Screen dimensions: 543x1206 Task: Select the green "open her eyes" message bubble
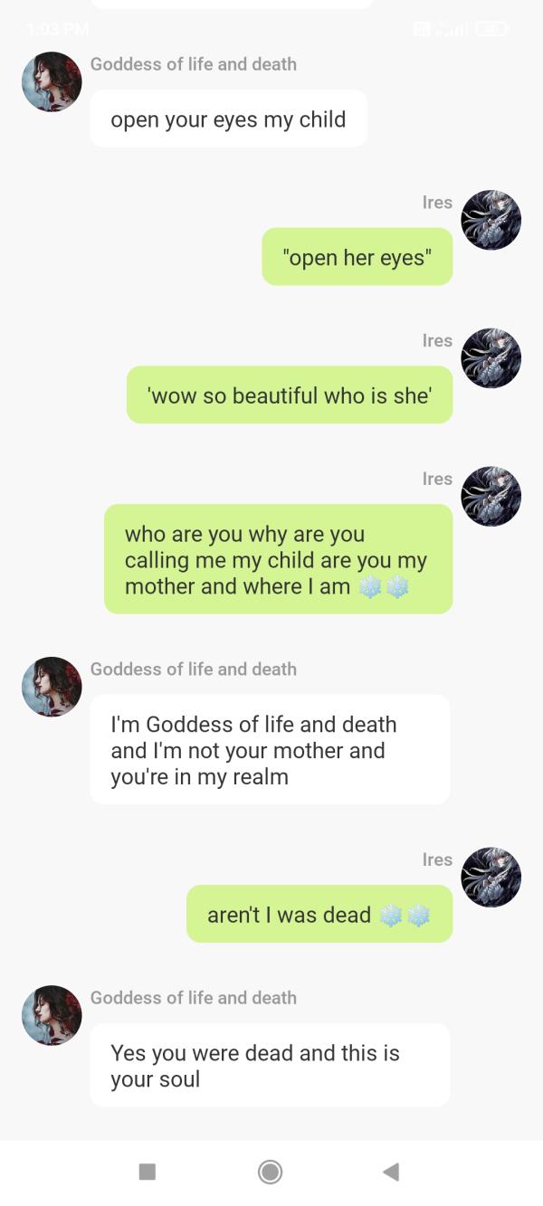tap(357, 257)
